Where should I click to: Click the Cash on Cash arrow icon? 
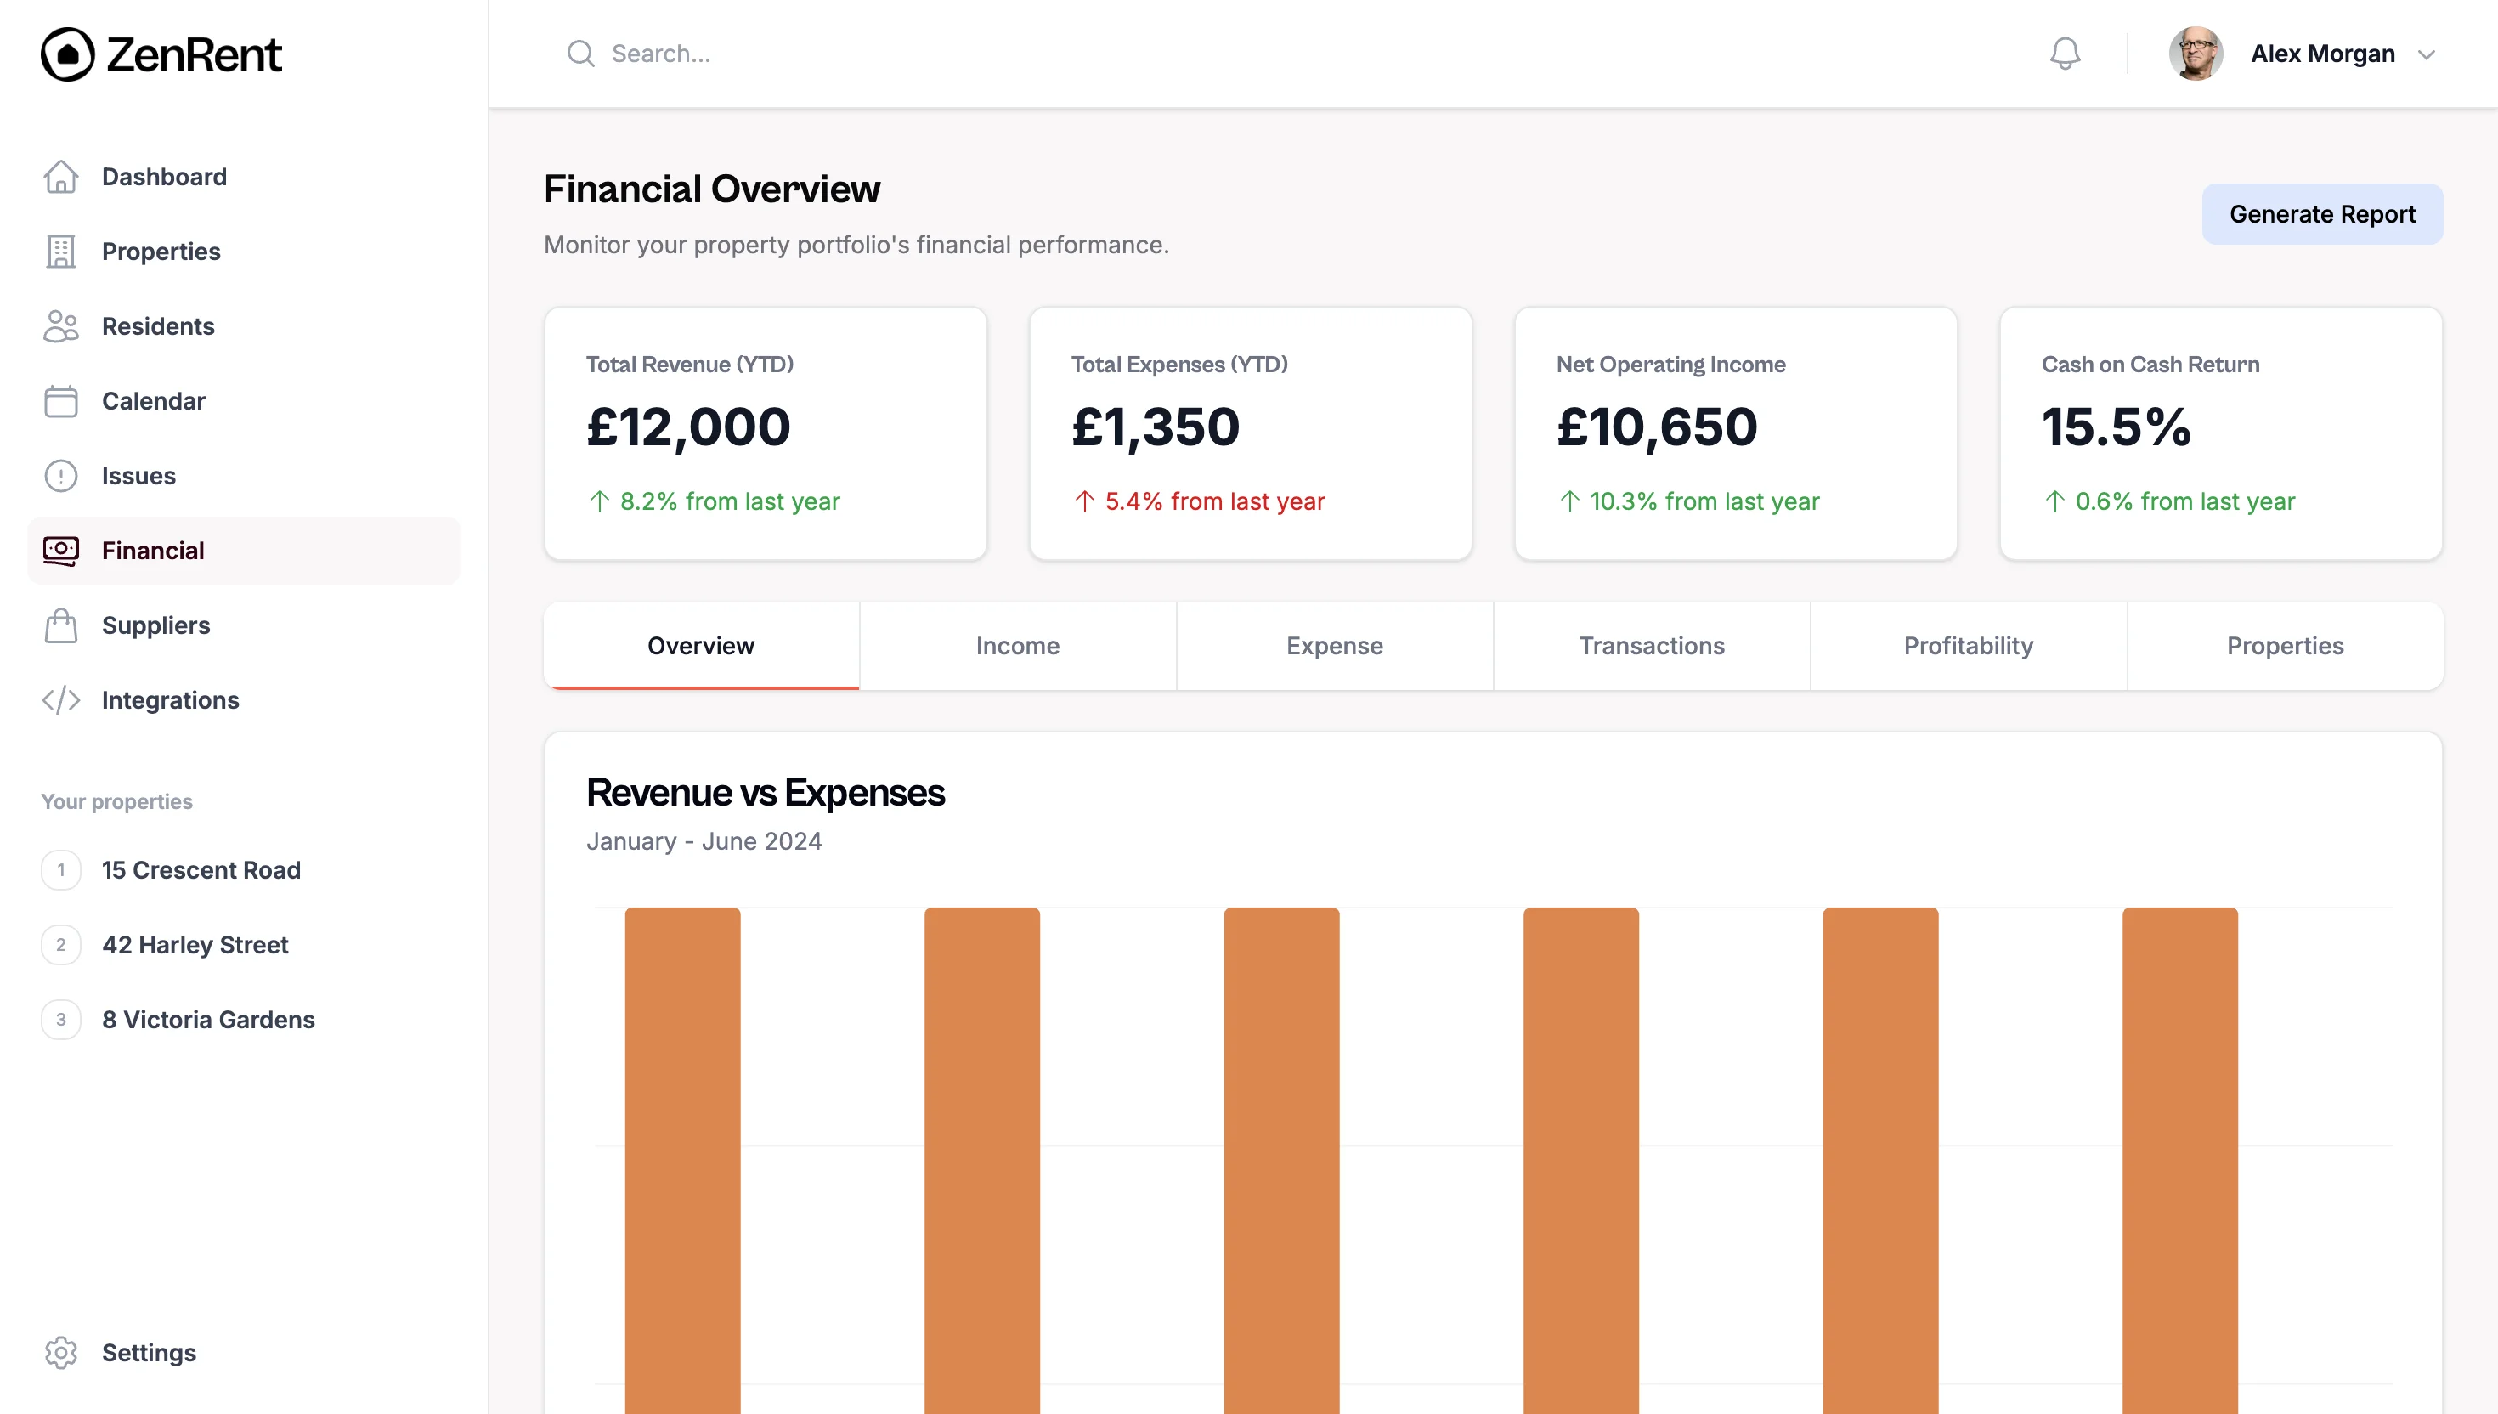pyautogui.click(x=2054, y=501)
